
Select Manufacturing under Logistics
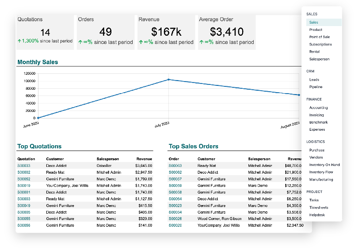[321, 179]
